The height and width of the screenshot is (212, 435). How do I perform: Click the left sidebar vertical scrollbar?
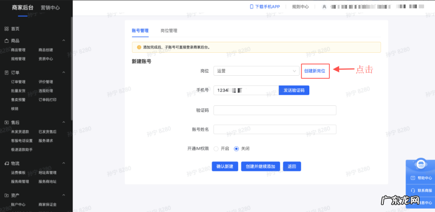click(x=72, y=68)
